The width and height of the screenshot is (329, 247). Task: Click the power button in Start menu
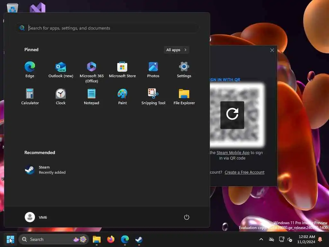pos(187,217)
